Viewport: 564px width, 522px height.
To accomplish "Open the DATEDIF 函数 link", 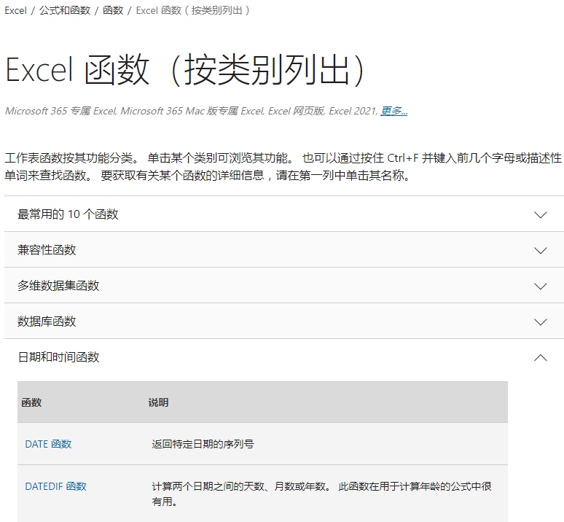I will coord(55,486).
